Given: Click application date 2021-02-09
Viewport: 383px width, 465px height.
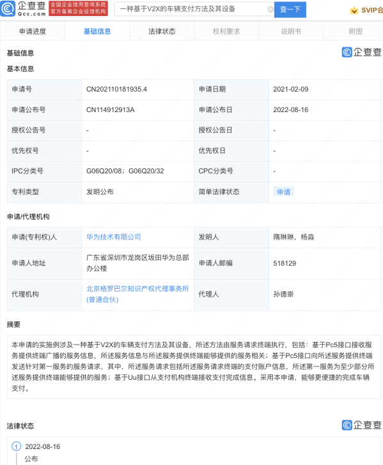Looking at the screenshot, I should pyautogui.click(x=290, y=89).
